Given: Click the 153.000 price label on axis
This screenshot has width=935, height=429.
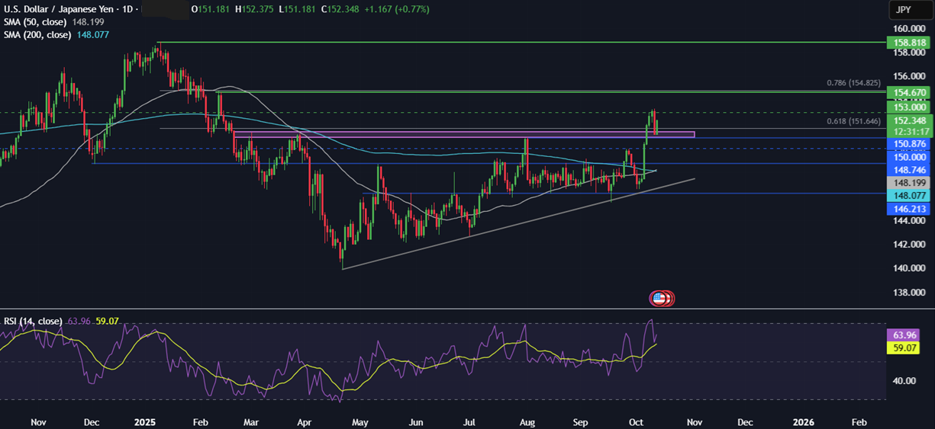Looking at the screenshot, I should (908, 107).
